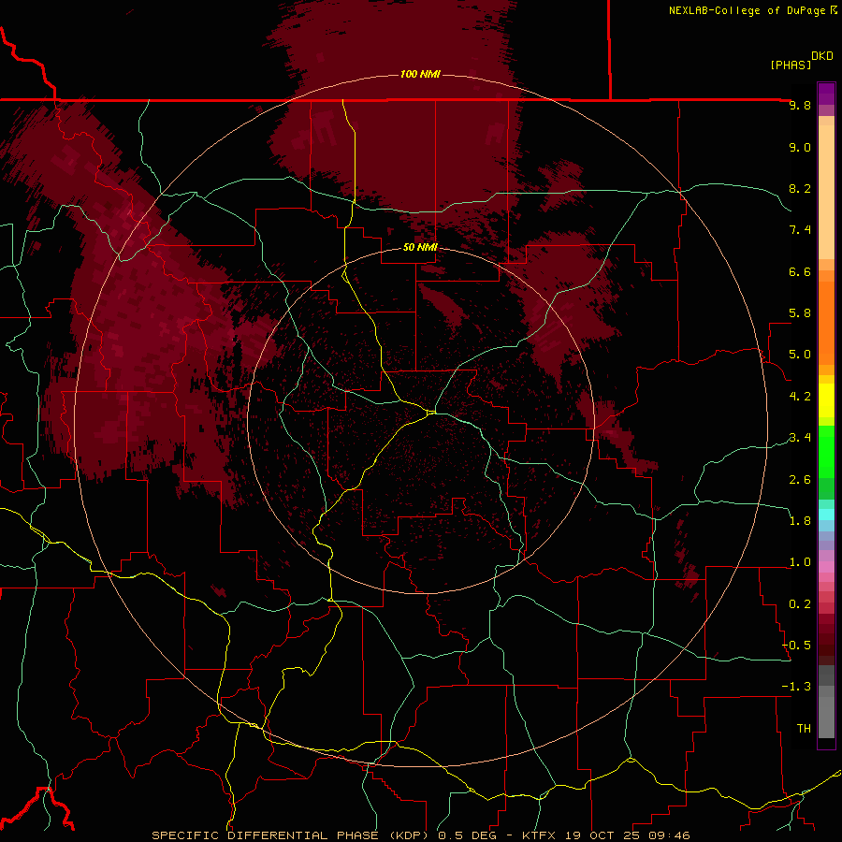This screenshot has height=842, width=842.
Task: Click the radar site at highway junction center
Action: click(430, 413)
